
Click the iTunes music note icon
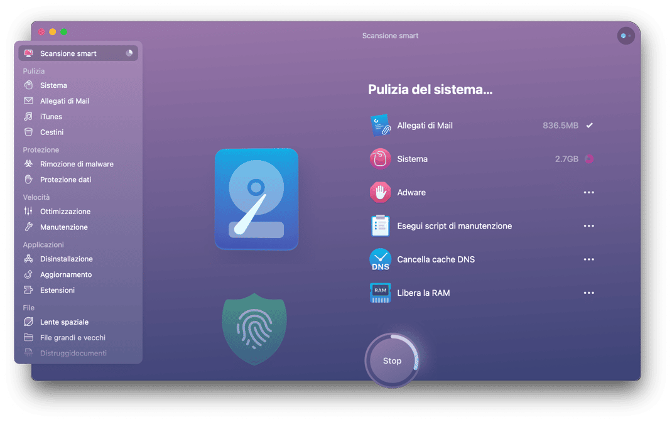pos(28,116)
